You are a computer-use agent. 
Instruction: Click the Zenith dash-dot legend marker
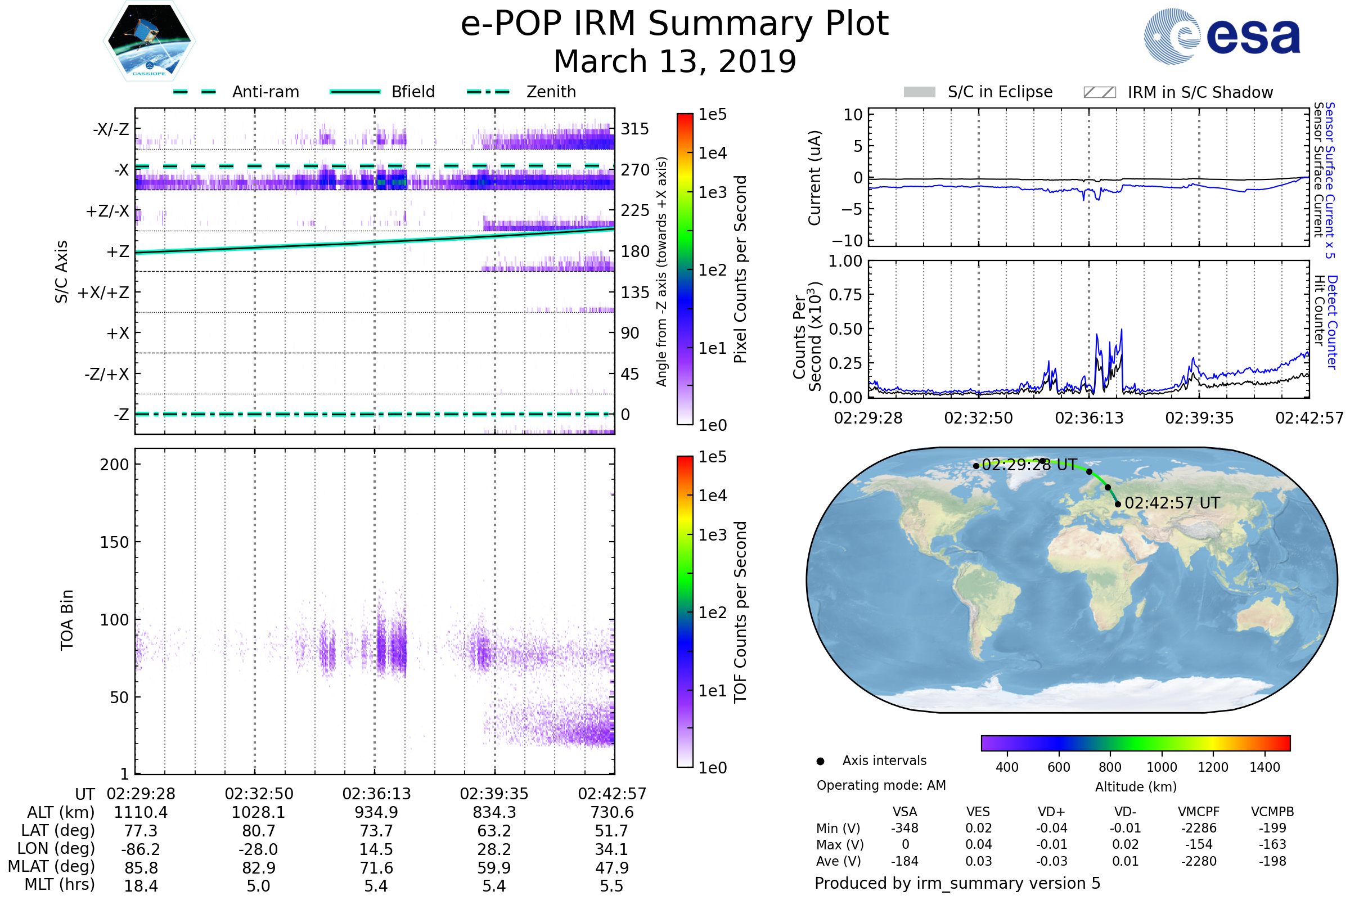488,92
